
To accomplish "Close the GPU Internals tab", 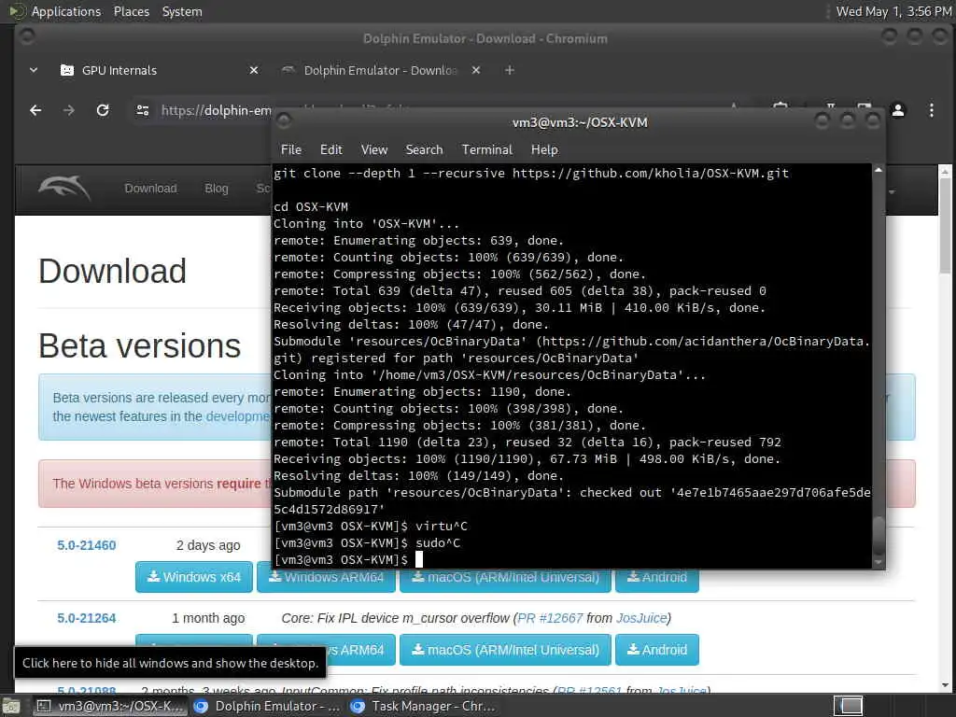I will pos(254,71).
